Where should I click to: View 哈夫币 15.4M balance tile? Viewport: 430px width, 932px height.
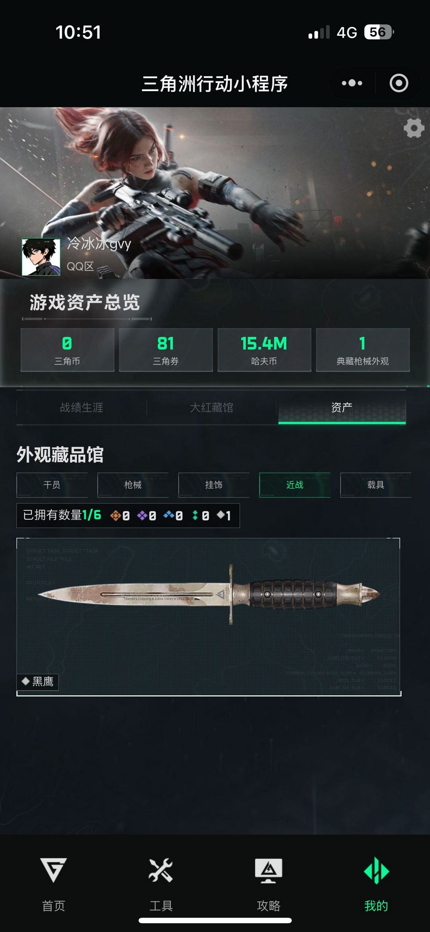click(264, 350)
